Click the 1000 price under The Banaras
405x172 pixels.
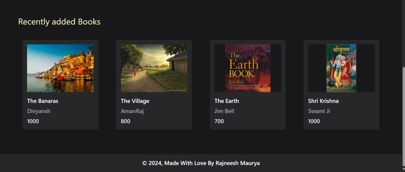[33, 121]
